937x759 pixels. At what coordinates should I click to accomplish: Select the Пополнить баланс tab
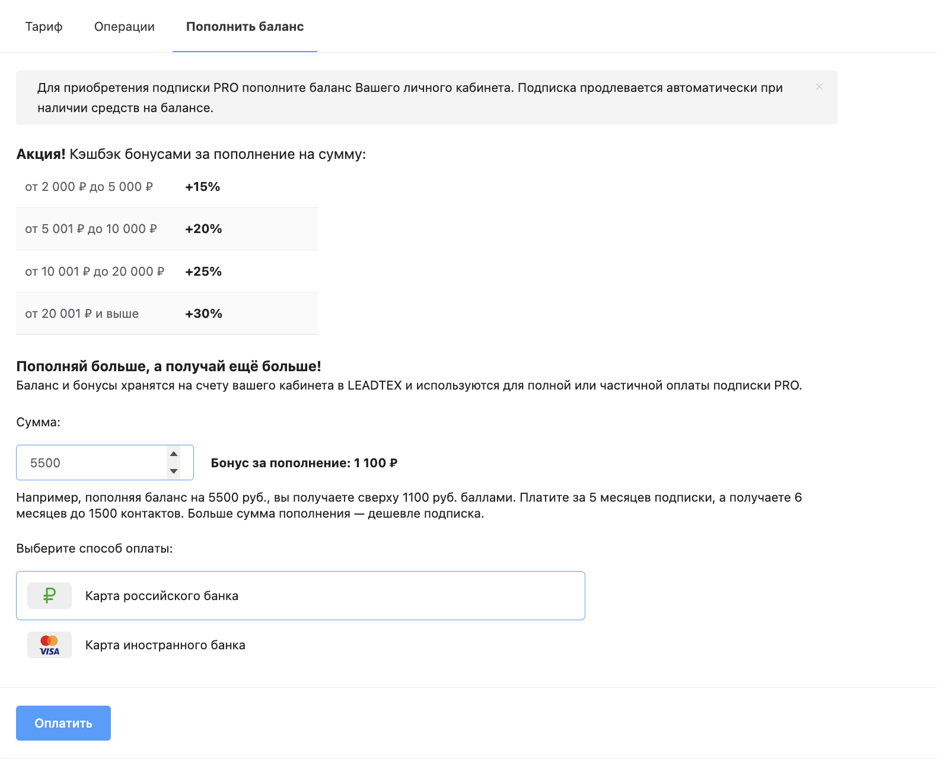point(245,27)
